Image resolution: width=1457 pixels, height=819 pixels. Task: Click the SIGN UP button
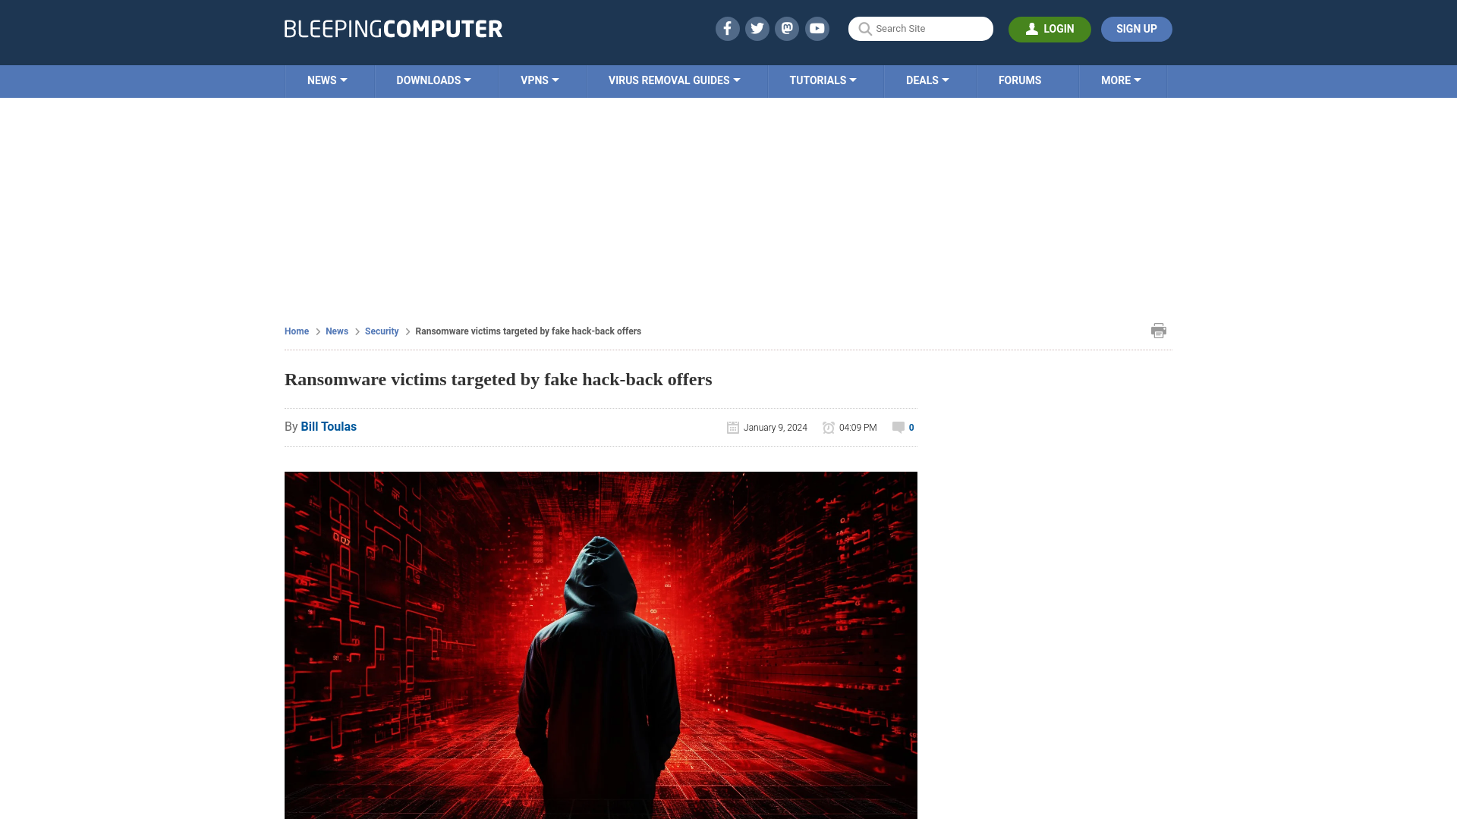[1136, 29]
